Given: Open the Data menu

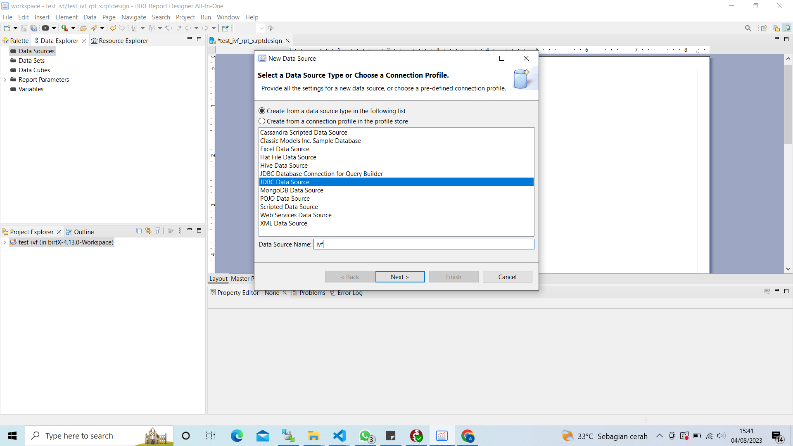Looking at the screenshot, I should (x=90, y=17).
